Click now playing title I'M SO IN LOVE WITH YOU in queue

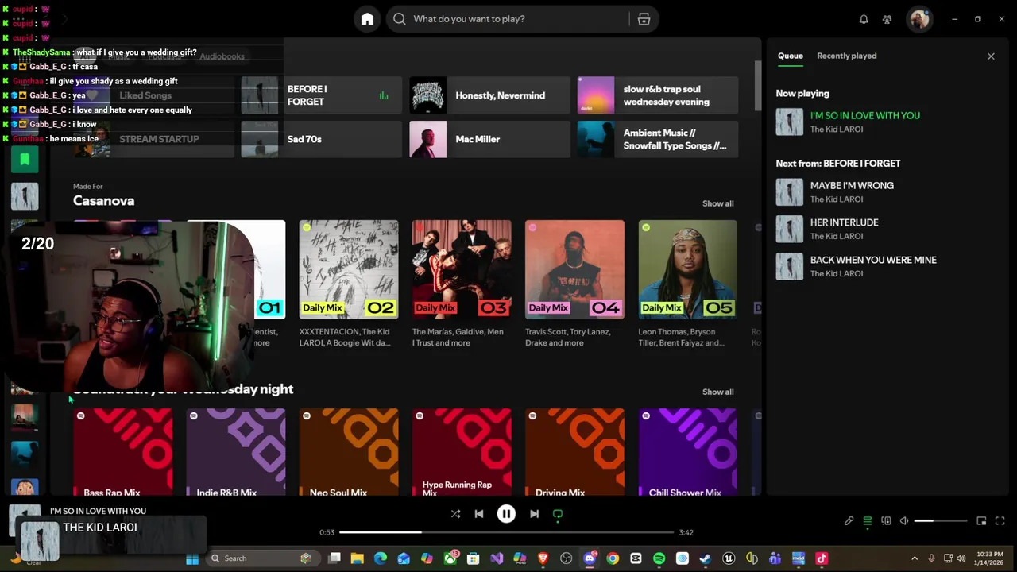(865, 116)
